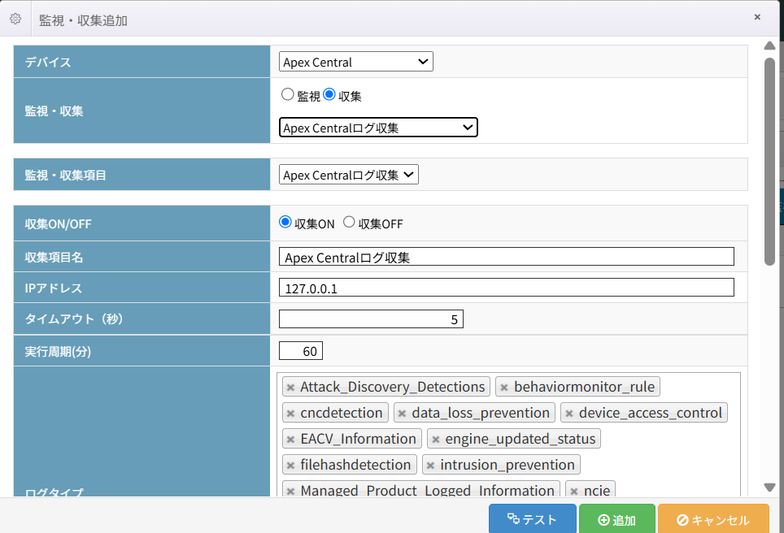Click the orange キャンセル button
The width and height of the screenshot is (784, 533).
coord(713,518)
